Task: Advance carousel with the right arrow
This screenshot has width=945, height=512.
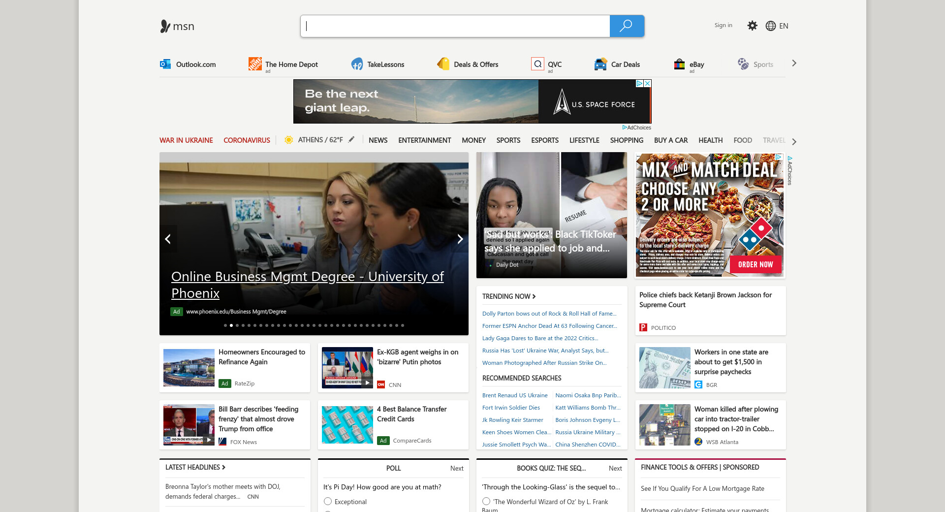Action: [x=460, y=239]
